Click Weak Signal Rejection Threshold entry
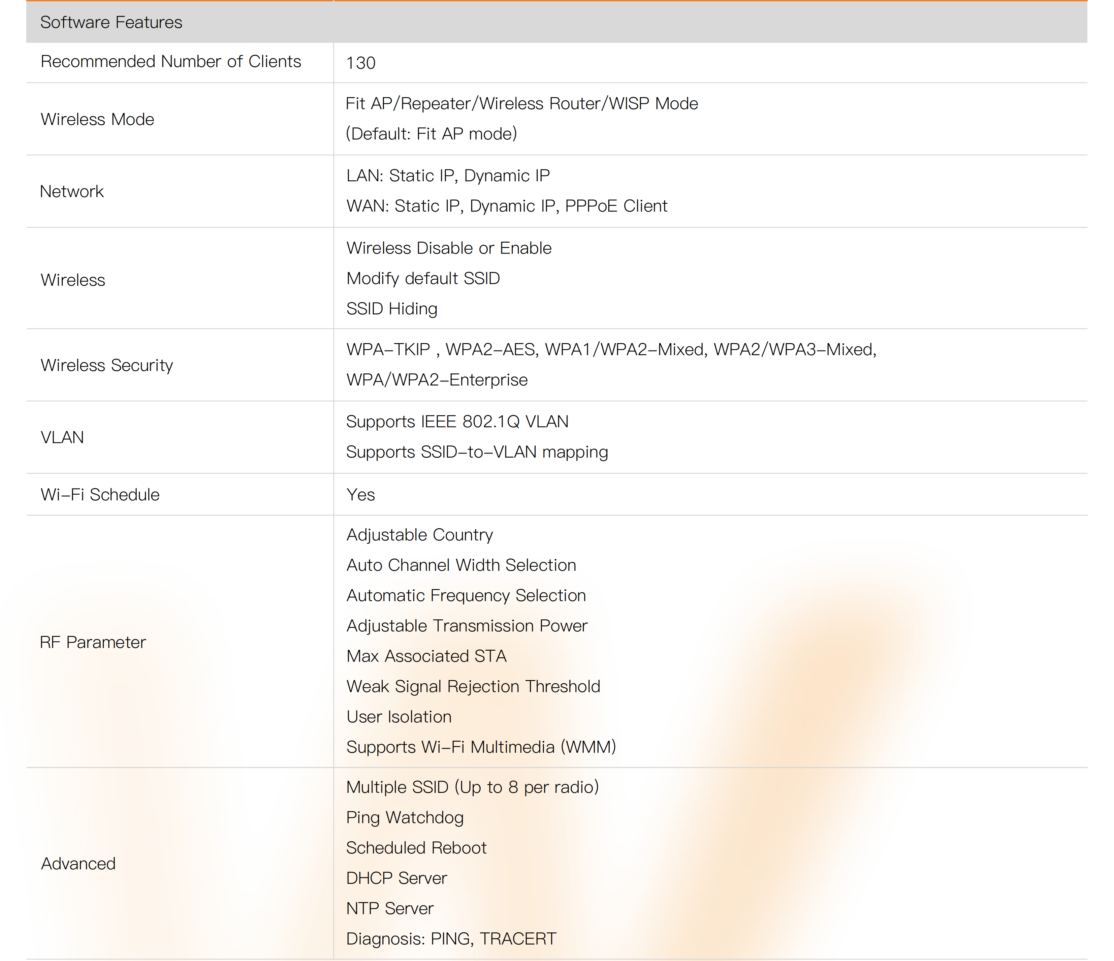1114x961 pixels. (x=473, y=686)
